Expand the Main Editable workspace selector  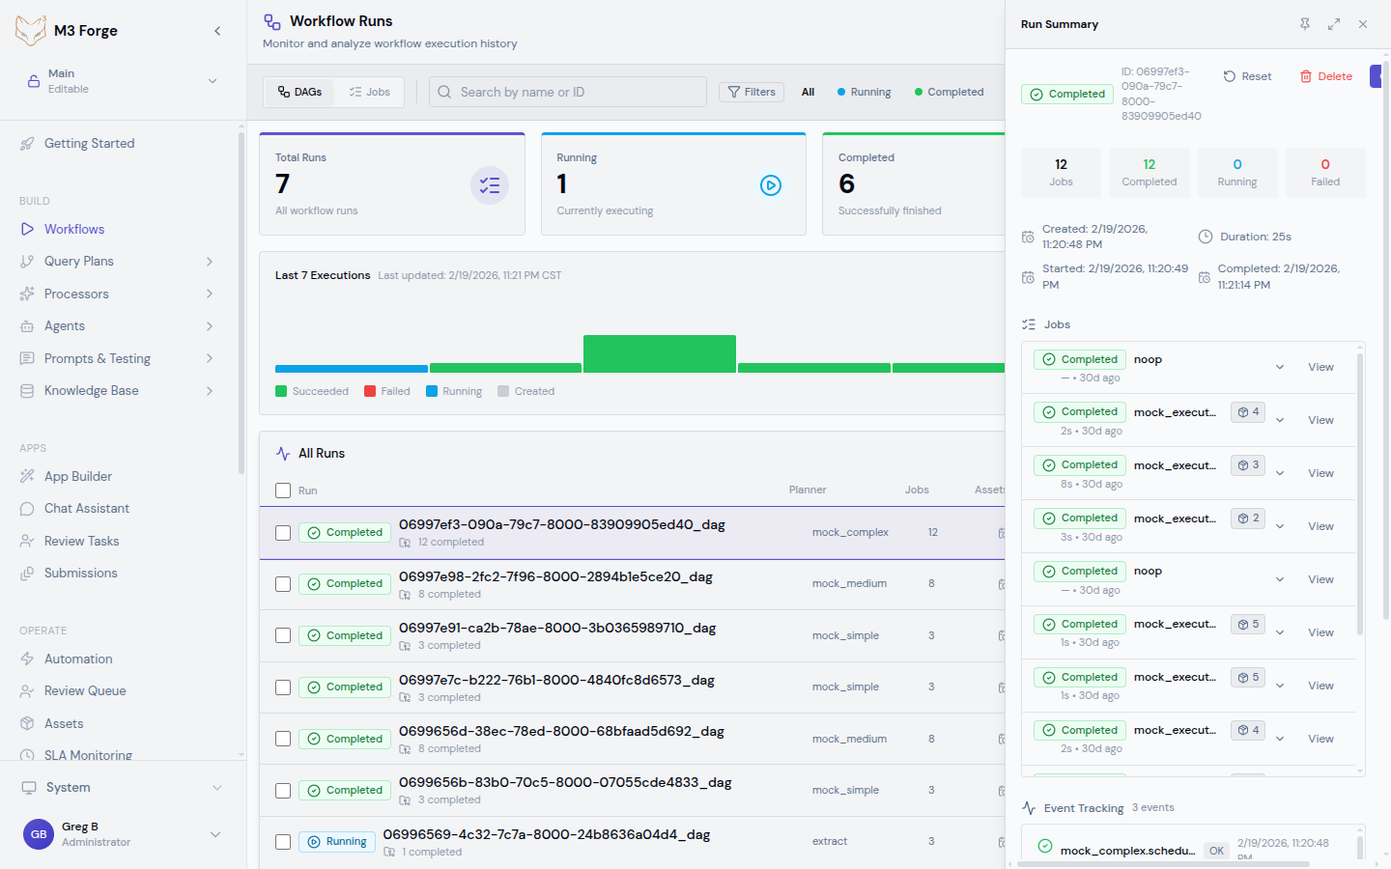213,81
